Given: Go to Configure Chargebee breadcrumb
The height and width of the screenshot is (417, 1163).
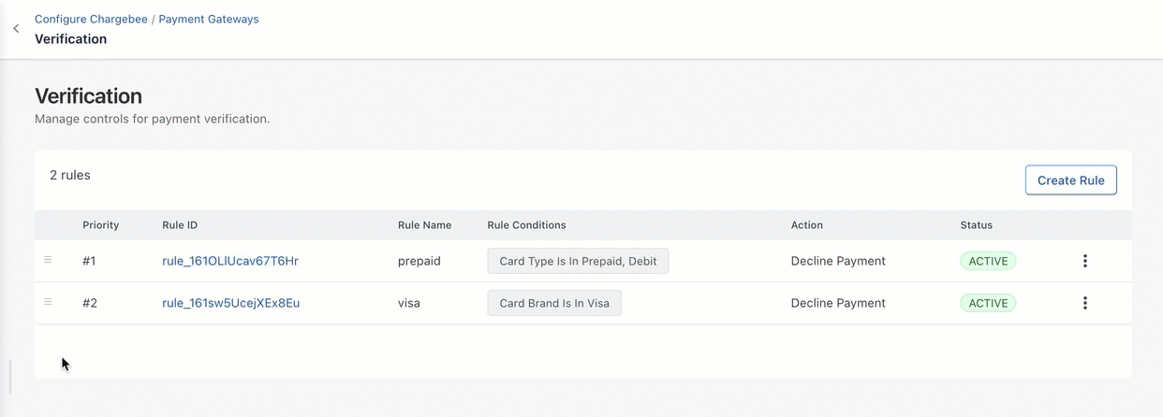Looking at the screenshot, I should (x=91, y=19).
